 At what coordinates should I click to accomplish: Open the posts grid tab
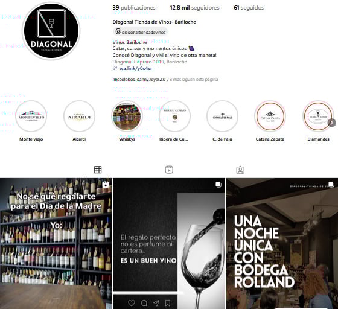tap(98, 170)
